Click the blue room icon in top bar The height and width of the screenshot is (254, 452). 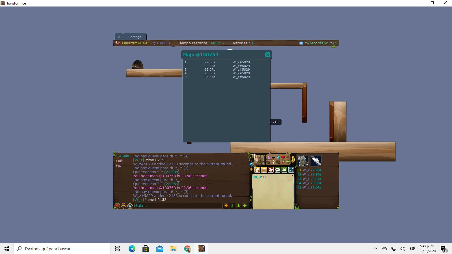tap(301, 43)
